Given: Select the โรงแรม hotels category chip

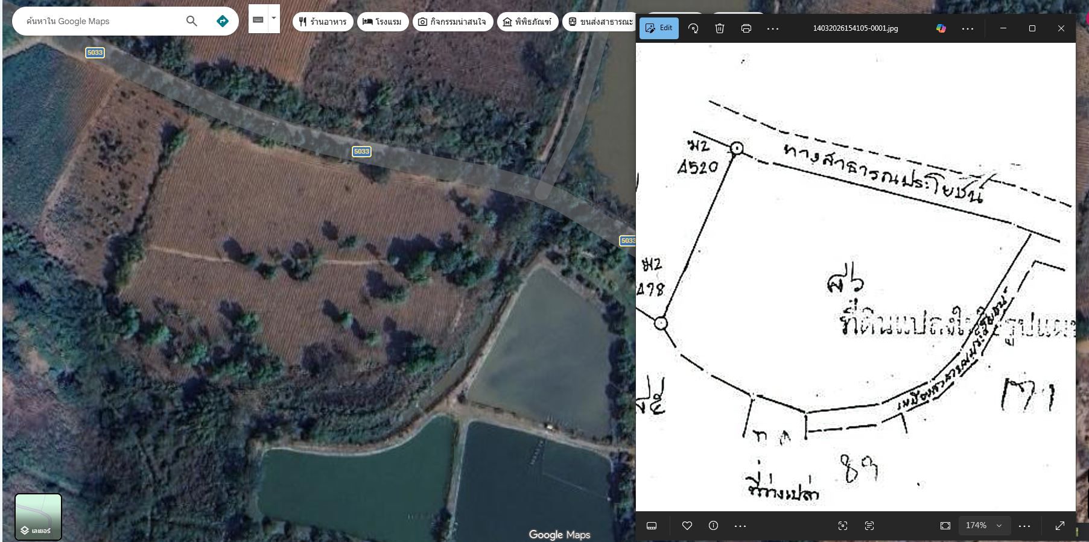Looking at the screenshot, I should [383, 22].
